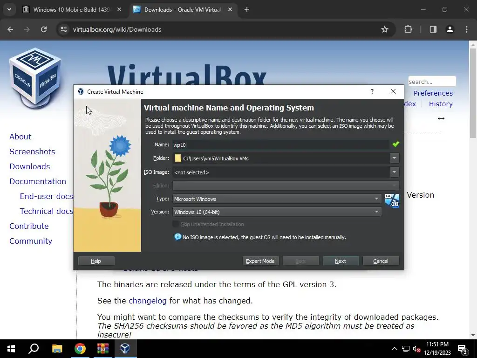Open a new browser tab
The image size is (477, 358).
(x=247, y=9)
